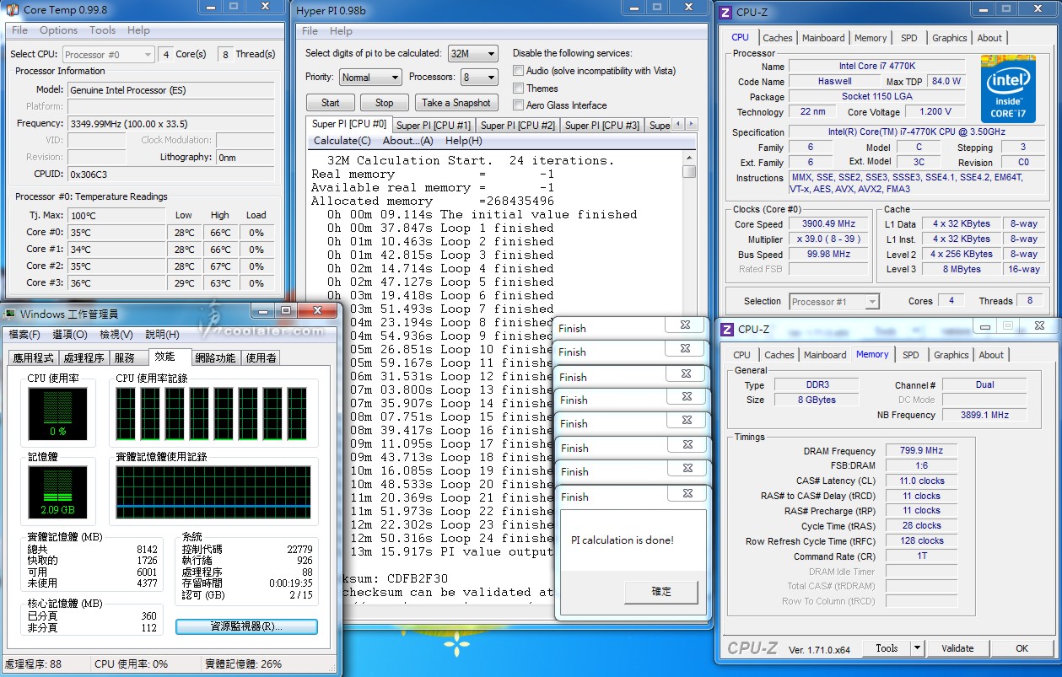Check the Aero Glass Interface option
Screen dimensions: 1062x677
(x=519, y=105)
